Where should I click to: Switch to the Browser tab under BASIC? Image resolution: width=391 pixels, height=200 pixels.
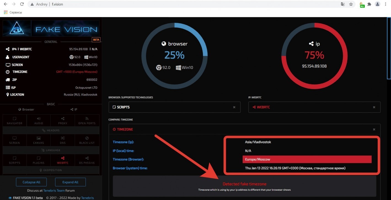tap(26, 110)
